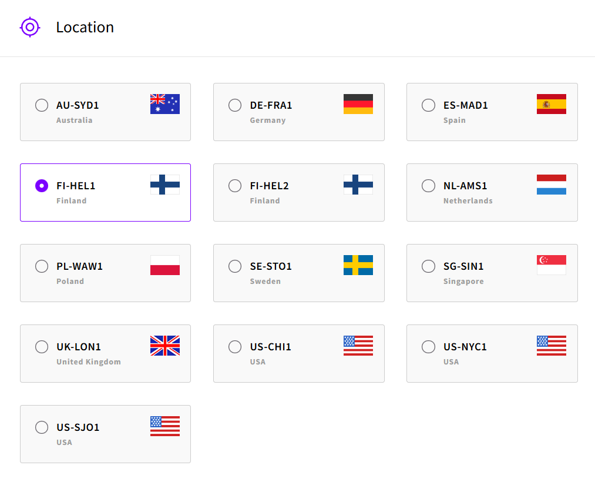Screen dimensions: 595x482
Task: Click the Sweden flag icon
Action: (358, 265)
